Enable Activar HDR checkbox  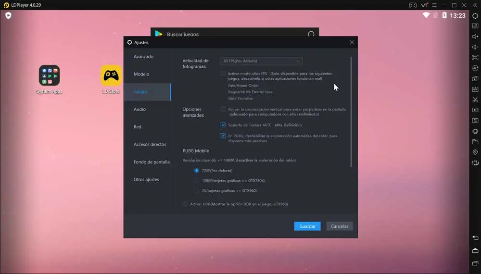coord(185,204)
